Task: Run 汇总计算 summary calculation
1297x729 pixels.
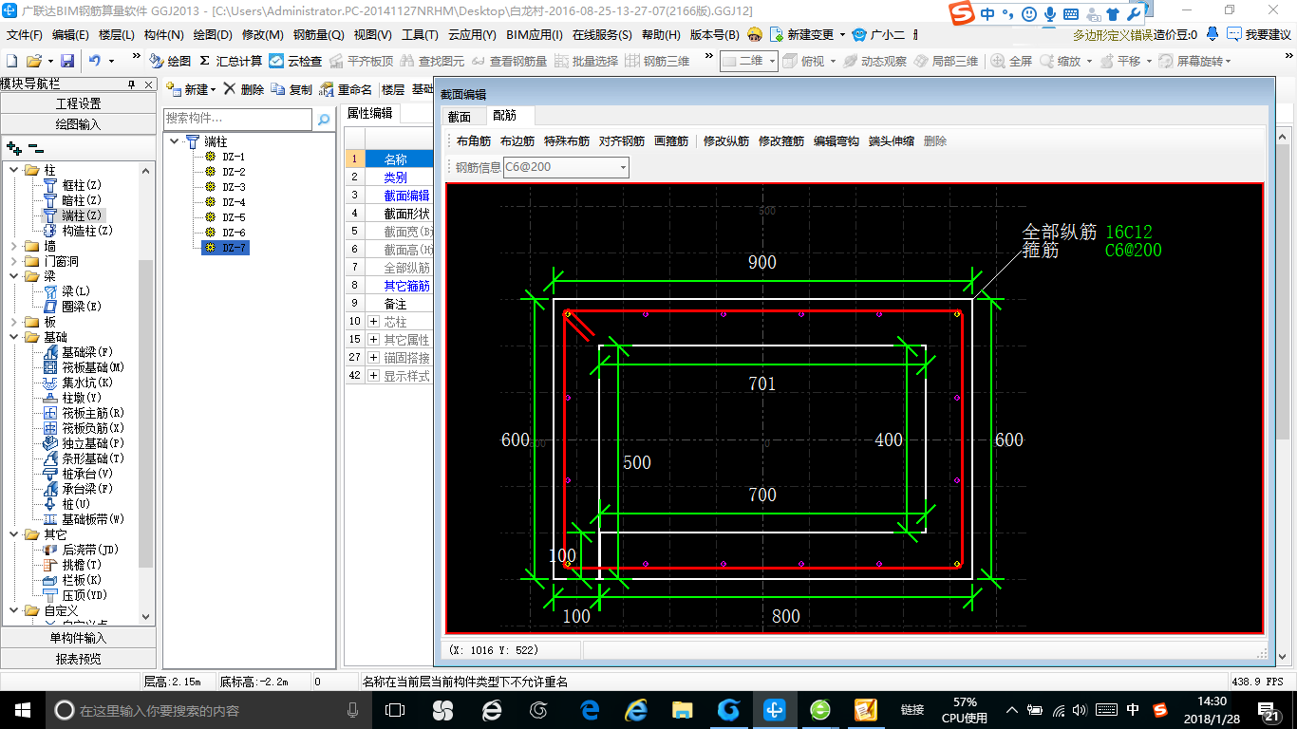Action: click(x=231, y=61)
